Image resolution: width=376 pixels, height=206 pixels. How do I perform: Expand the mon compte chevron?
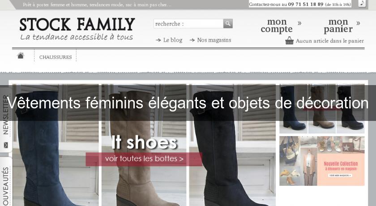(299, 23)
